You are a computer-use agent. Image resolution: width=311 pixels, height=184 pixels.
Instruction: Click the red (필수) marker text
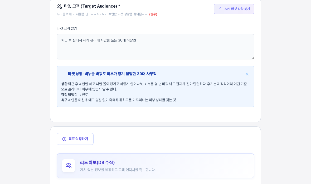tap(153, 14)
